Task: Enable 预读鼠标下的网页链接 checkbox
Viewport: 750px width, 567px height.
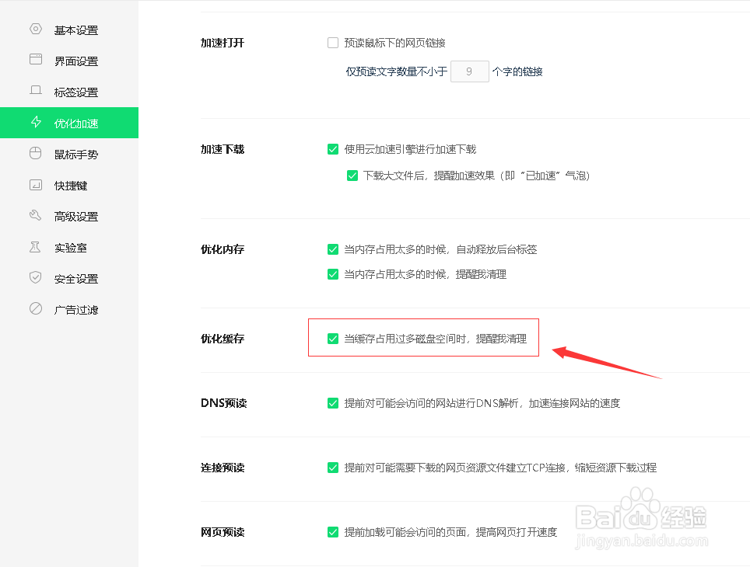Action: pos(333,43)
